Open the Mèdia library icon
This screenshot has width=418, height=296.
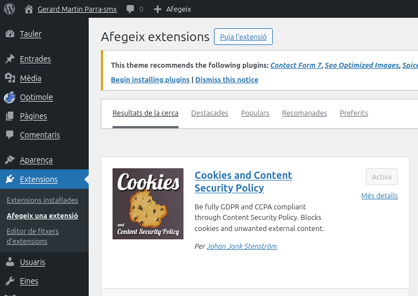click(10, 78)
